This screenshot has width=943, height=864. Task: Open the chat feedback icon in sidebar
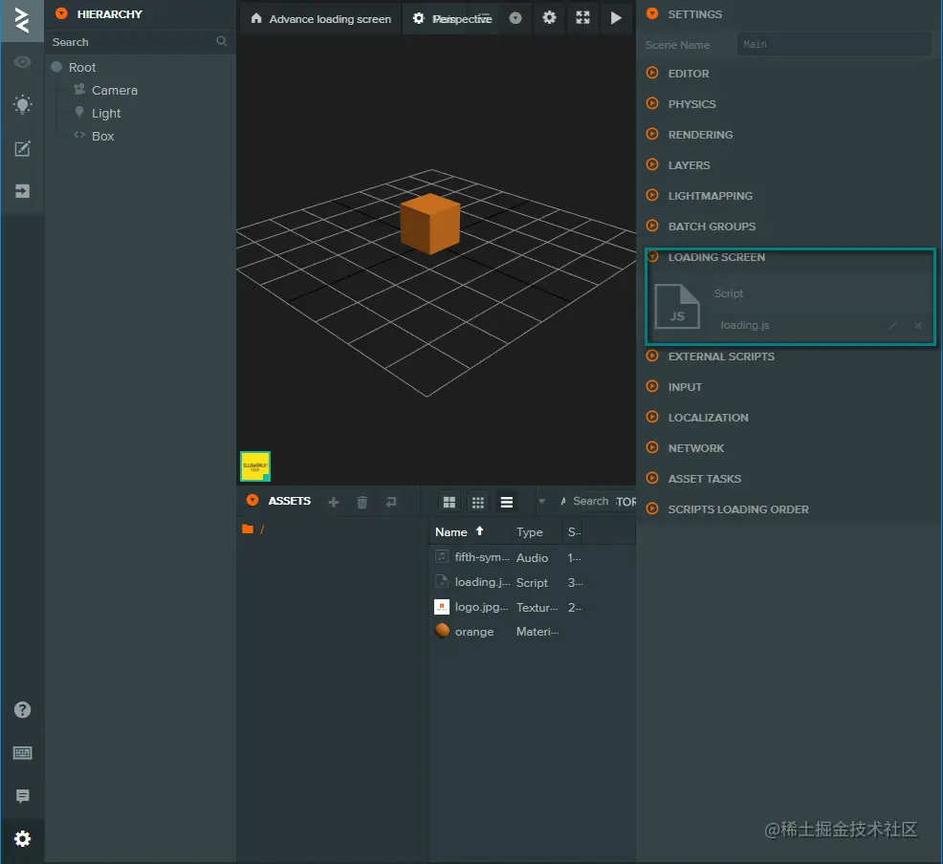click(22, 796)
